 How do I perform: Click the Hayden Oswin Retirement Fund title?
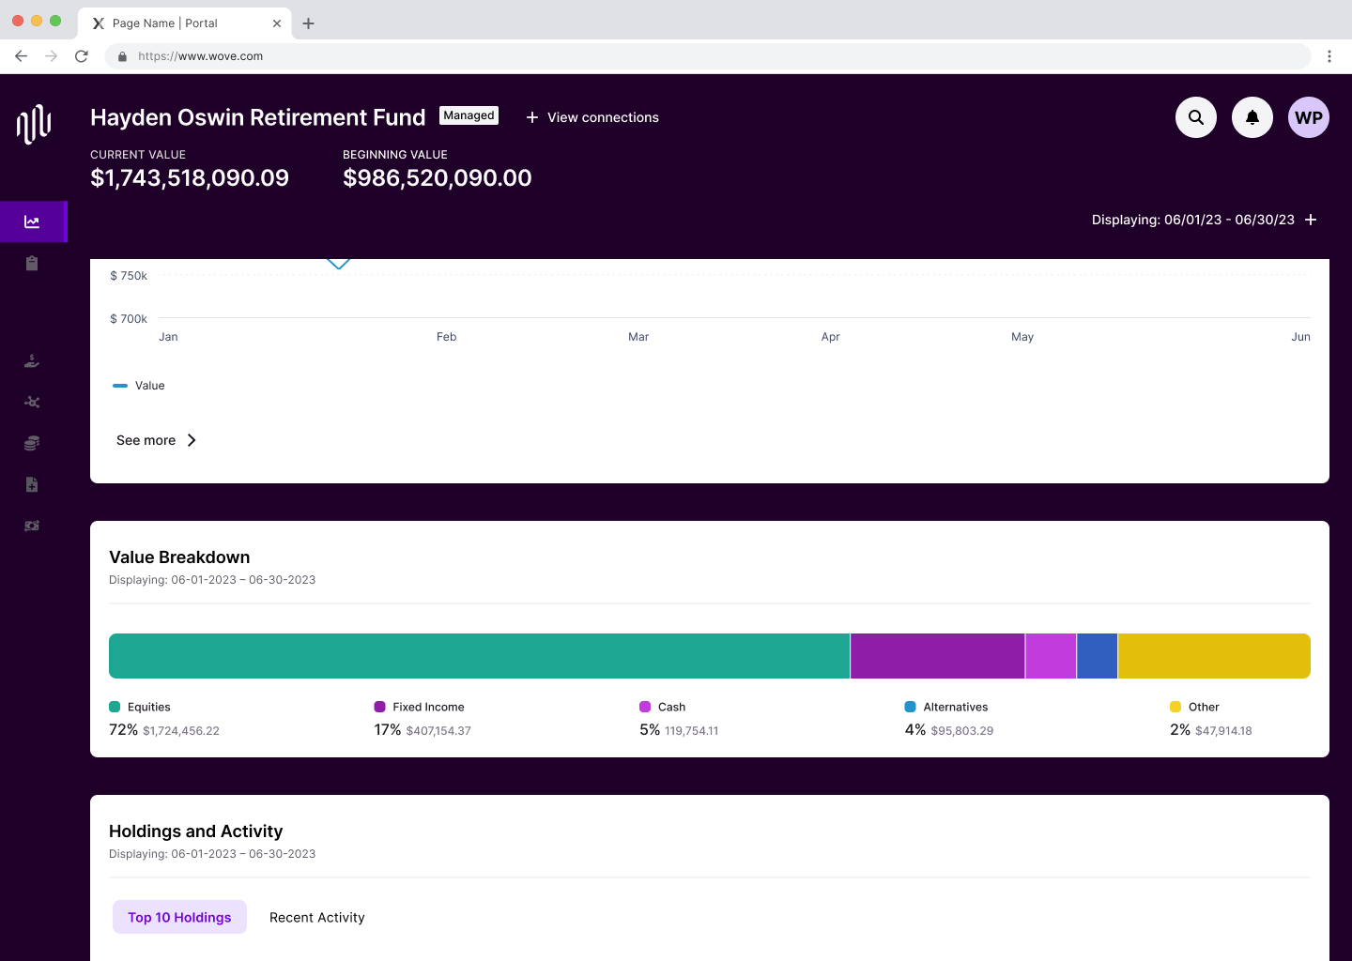[x=258, y=117]
